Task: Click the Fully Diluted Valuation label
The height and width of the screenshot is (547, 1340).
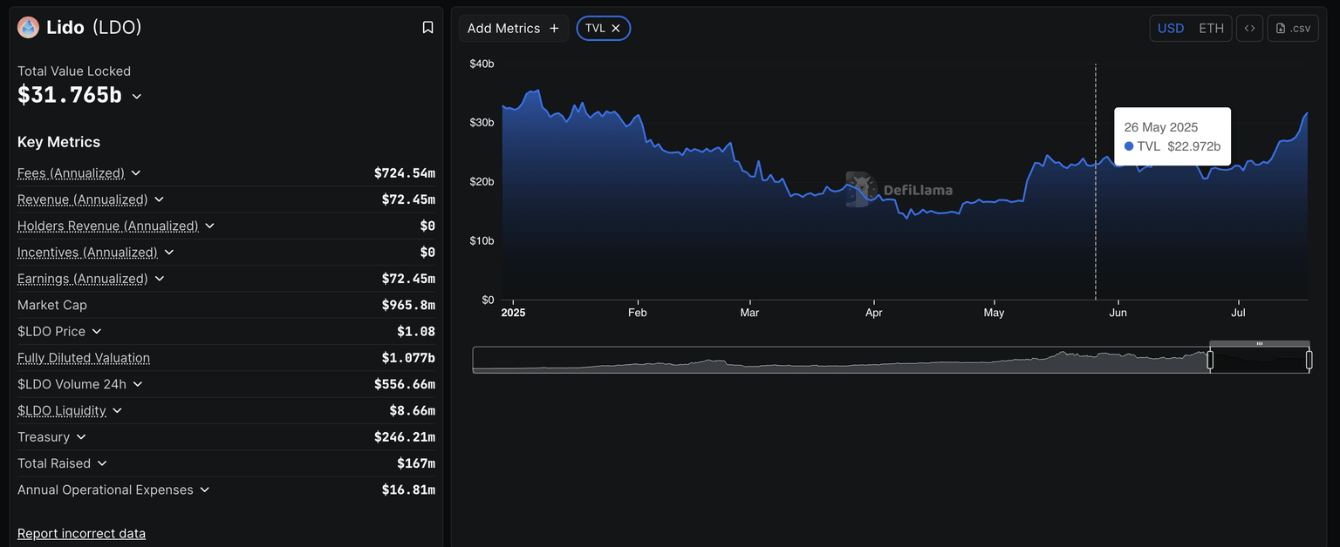Action: [84, 358]
